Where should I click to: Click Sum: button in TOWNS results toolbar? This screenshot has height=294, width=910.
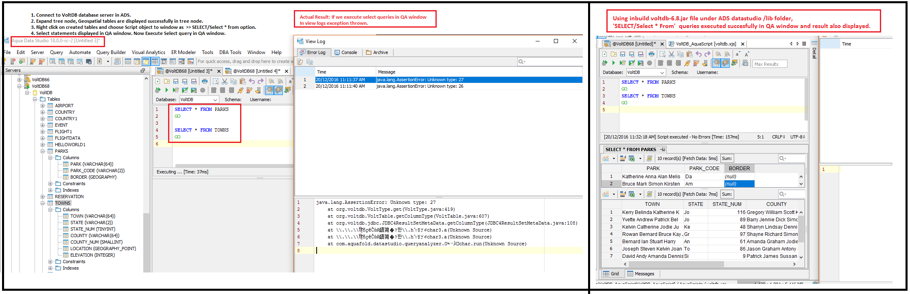727,194
